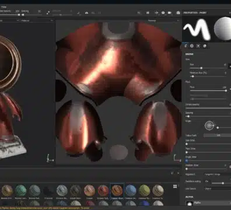The image size is (231, 210).
Task: Click the lazy mouse icon in top toolbar
Action: [48, 13]
